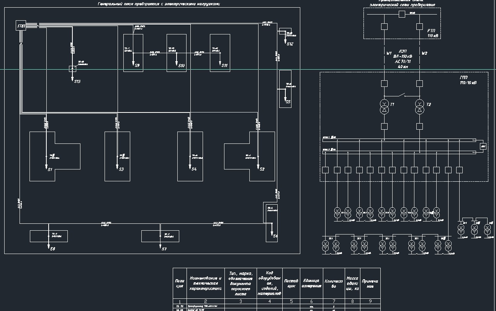Click the S12 load label
This screenshot has width=496, height=311.
[x=290, y=44]
